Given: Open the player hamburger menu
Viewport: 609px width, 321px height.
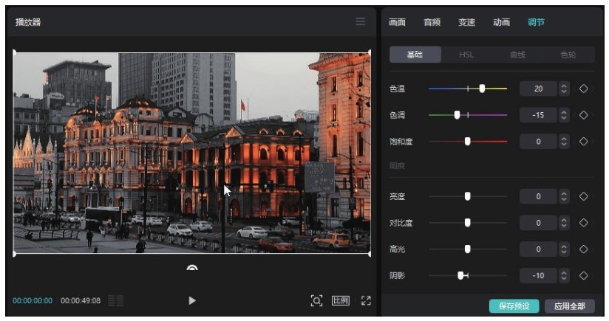Looking at the screenshot, I should tap(361, 22).
